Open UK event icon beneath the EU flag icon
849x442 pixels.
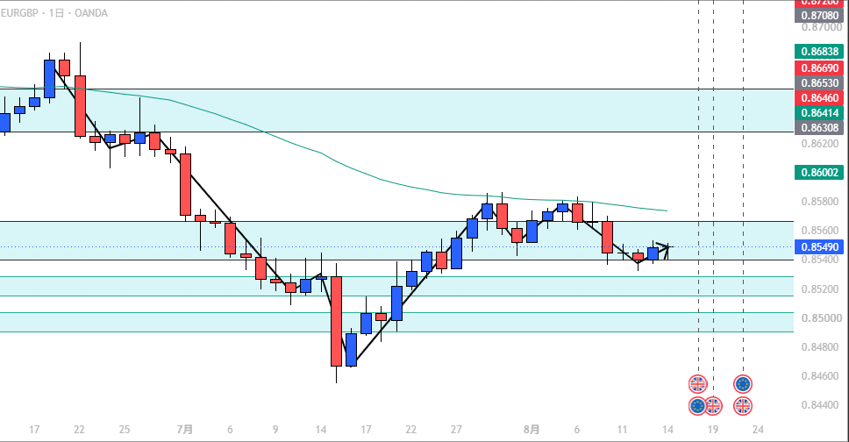click(x=743, y=406)
